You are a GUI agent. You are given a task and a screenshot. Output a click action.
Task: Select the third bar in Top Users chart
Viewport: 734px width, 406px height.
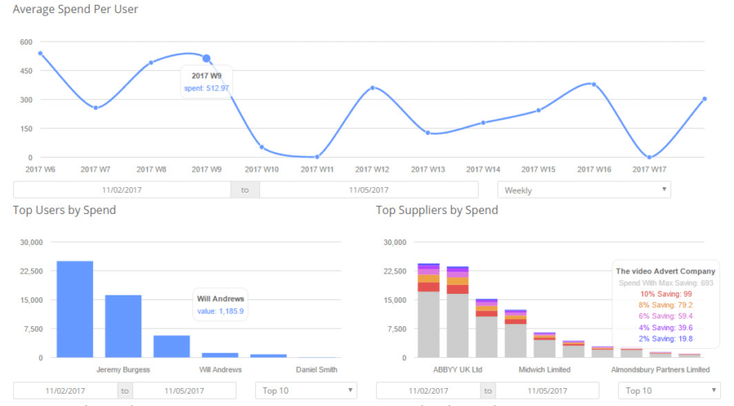172,346
